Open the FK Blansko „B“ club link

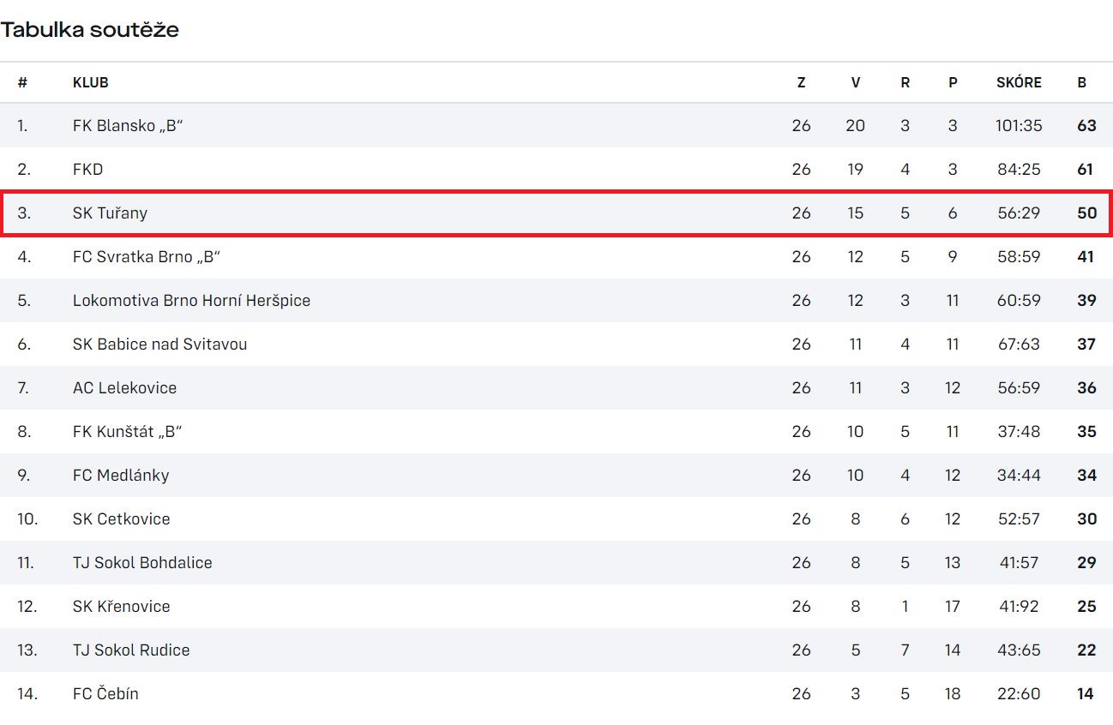(x=128, y=126)
